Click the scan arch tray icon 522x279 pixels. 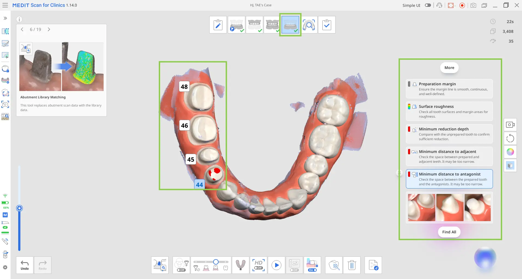(241, 265)
